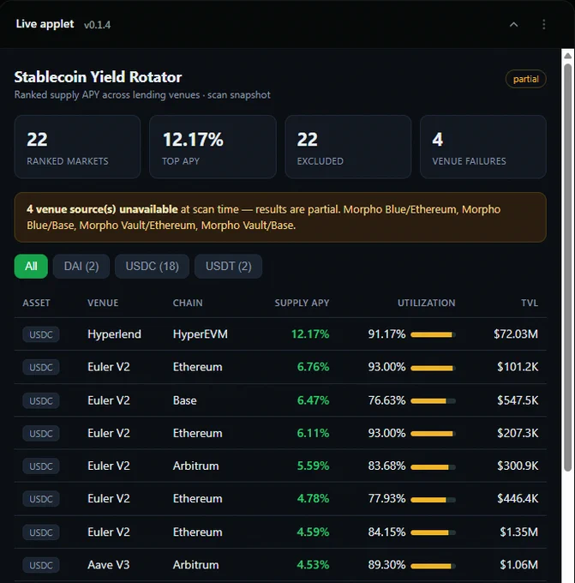Click the 6.76% supply APY value
Screen dimensions: 575x583
(x=313, y=367)
